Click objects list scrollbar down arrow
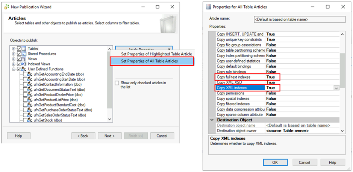Viewport: 353px width, 172px height. coord(110,120)
